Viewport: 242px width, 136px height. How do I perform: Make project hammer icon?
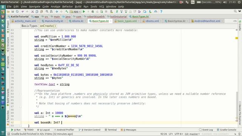click(x=67, y=12)
